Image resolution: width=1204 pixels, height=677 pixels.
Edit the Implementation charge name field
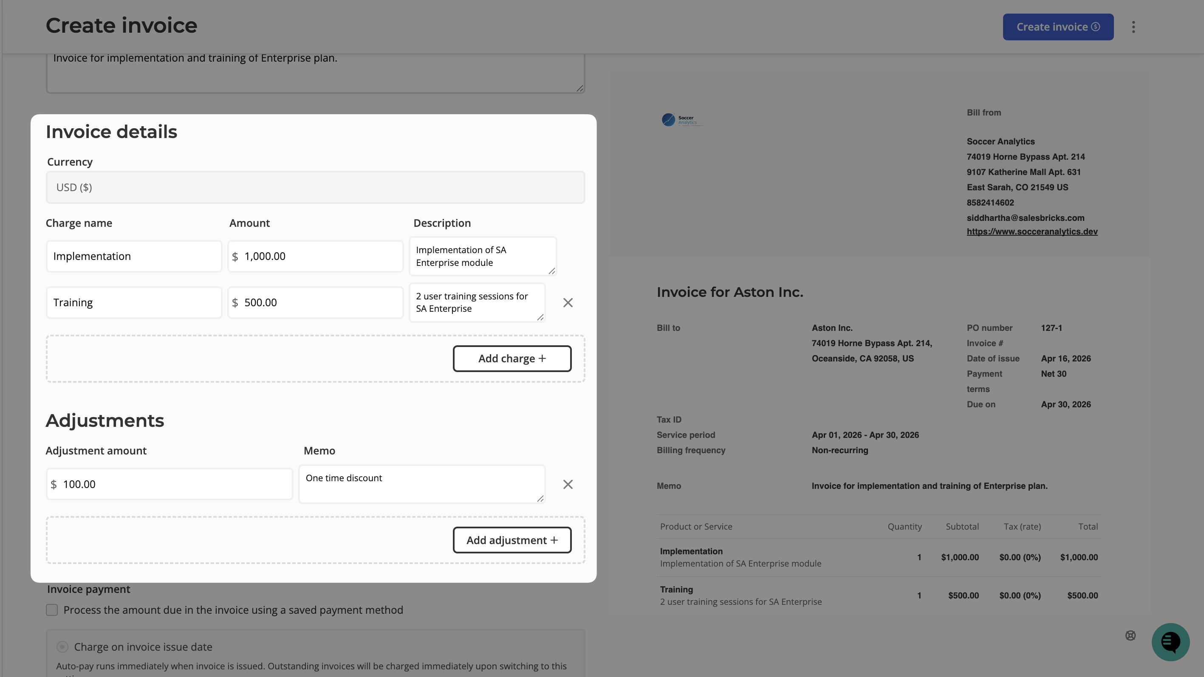click(x=134, y=256)
